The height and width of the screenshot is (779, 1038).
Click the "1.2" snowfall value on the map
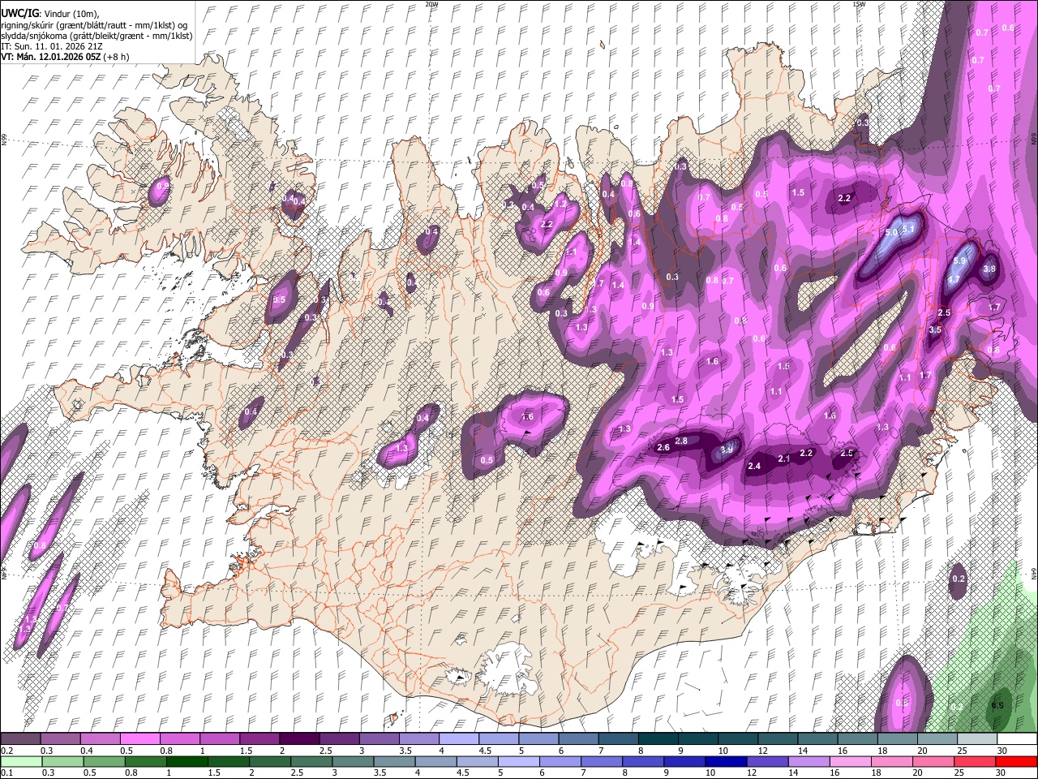coord(561,204)
